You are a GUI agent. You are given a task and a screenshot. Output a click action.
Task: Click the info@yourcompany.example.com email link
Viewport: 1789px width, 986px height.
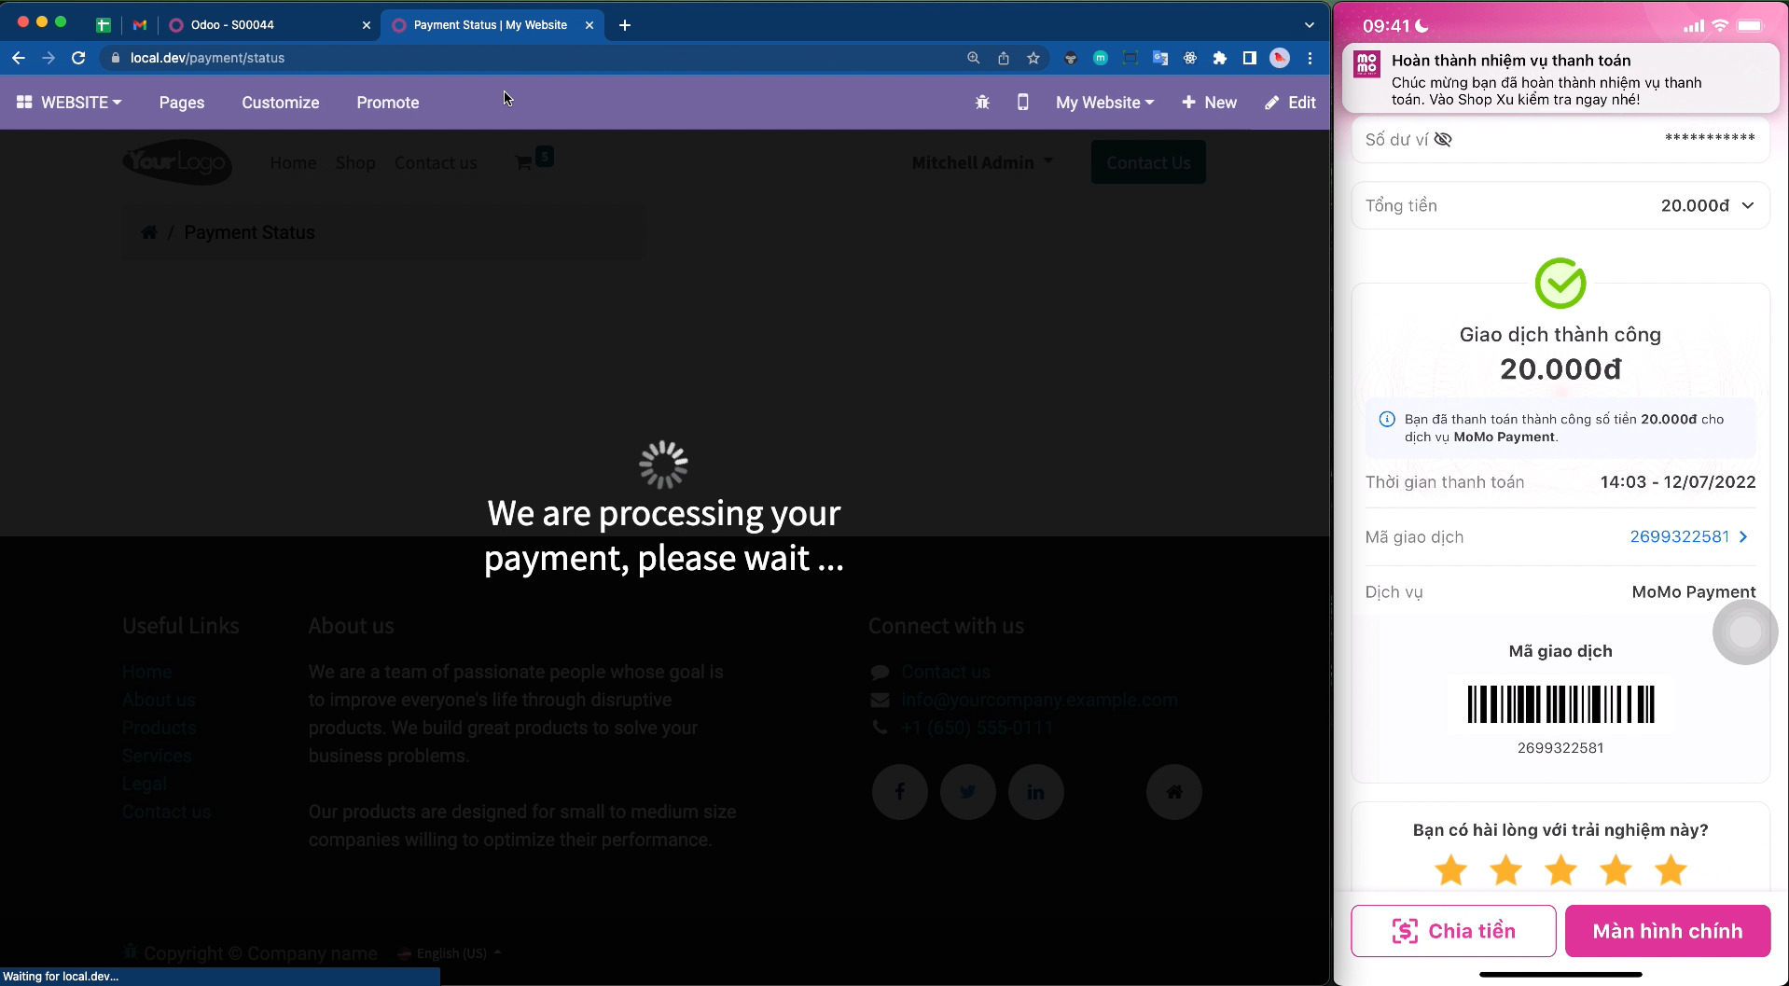pos(1039,700)
